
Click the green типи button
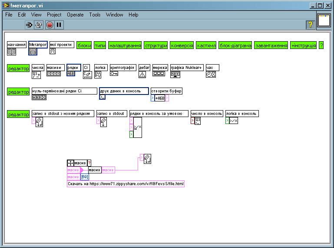click(x=100, y=45)
